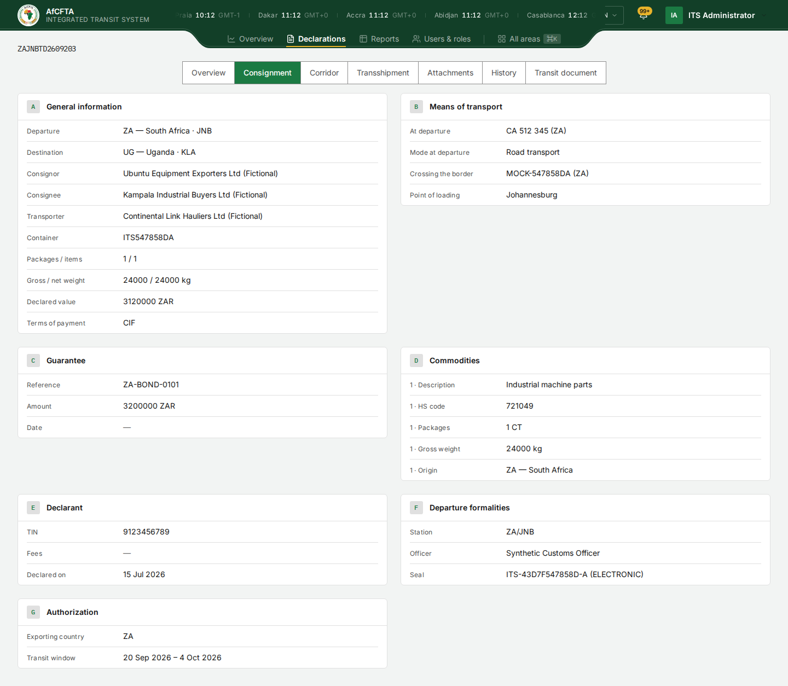Select the Consignment tab

coord(268,73)
